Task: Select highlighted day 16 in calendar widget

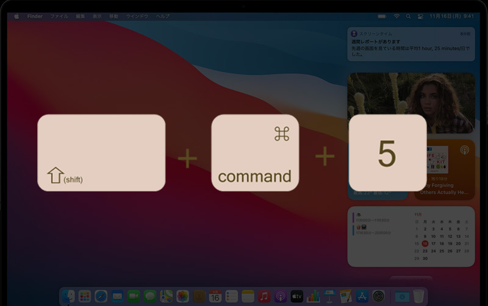Action: [x=425, y=243]
